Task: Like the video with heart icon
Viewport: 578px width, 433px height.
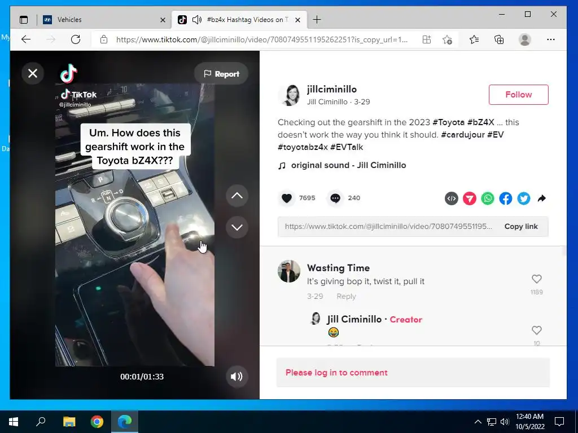Action: tap(287, 198)
